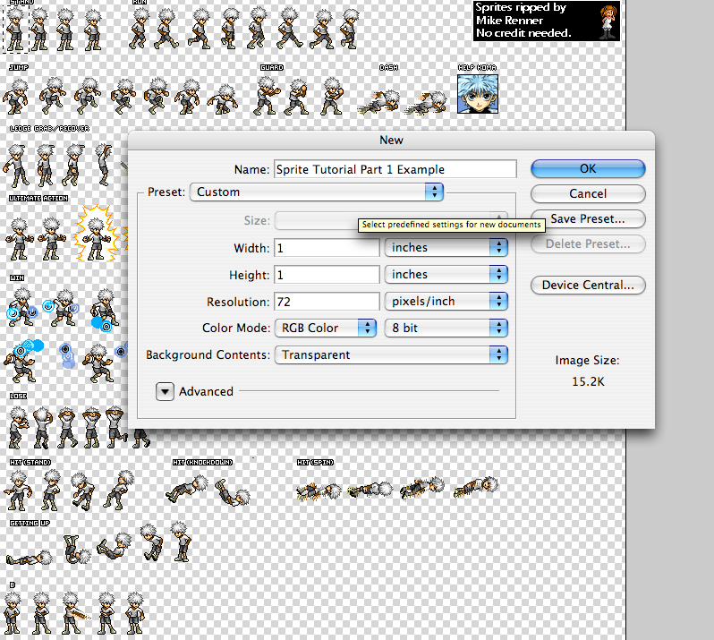Open the Width units dropdown
Screen dimensions: 714x640
pos(446,247)
